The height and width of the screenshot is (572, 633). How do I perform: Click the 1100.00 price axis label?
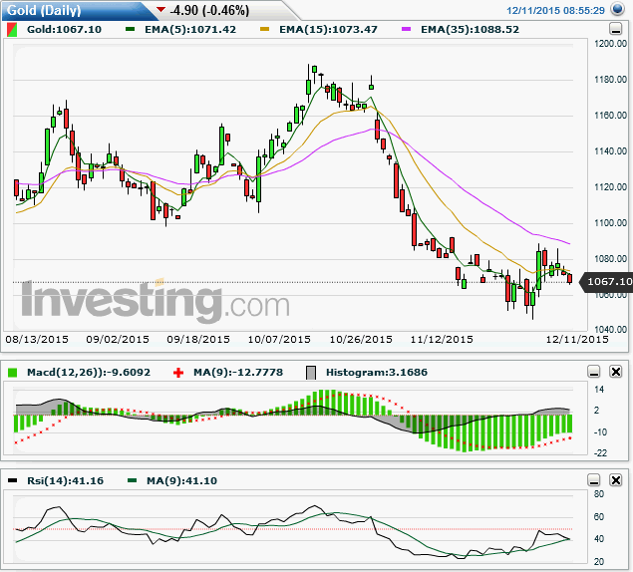tap(610, 223)
